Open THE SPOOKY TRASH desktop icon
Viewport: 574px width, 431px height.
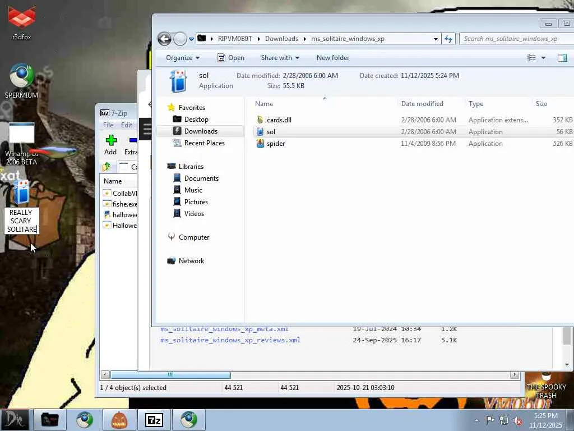[x=546, y=386]
